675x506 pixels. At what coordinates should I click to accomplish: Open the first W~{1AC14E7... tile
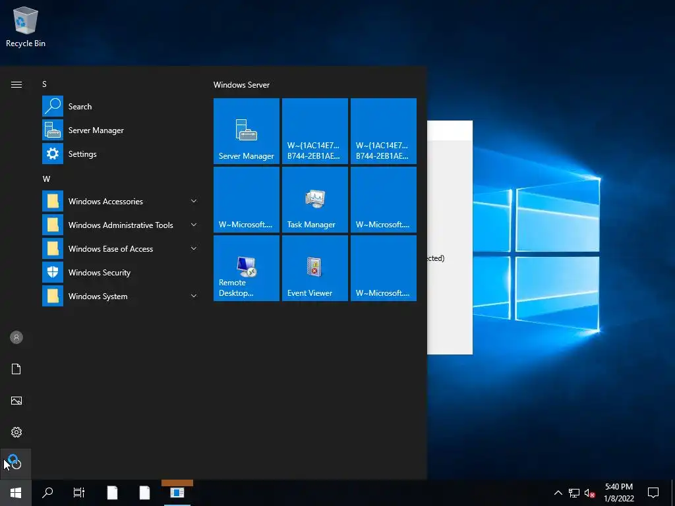point(314,131)
